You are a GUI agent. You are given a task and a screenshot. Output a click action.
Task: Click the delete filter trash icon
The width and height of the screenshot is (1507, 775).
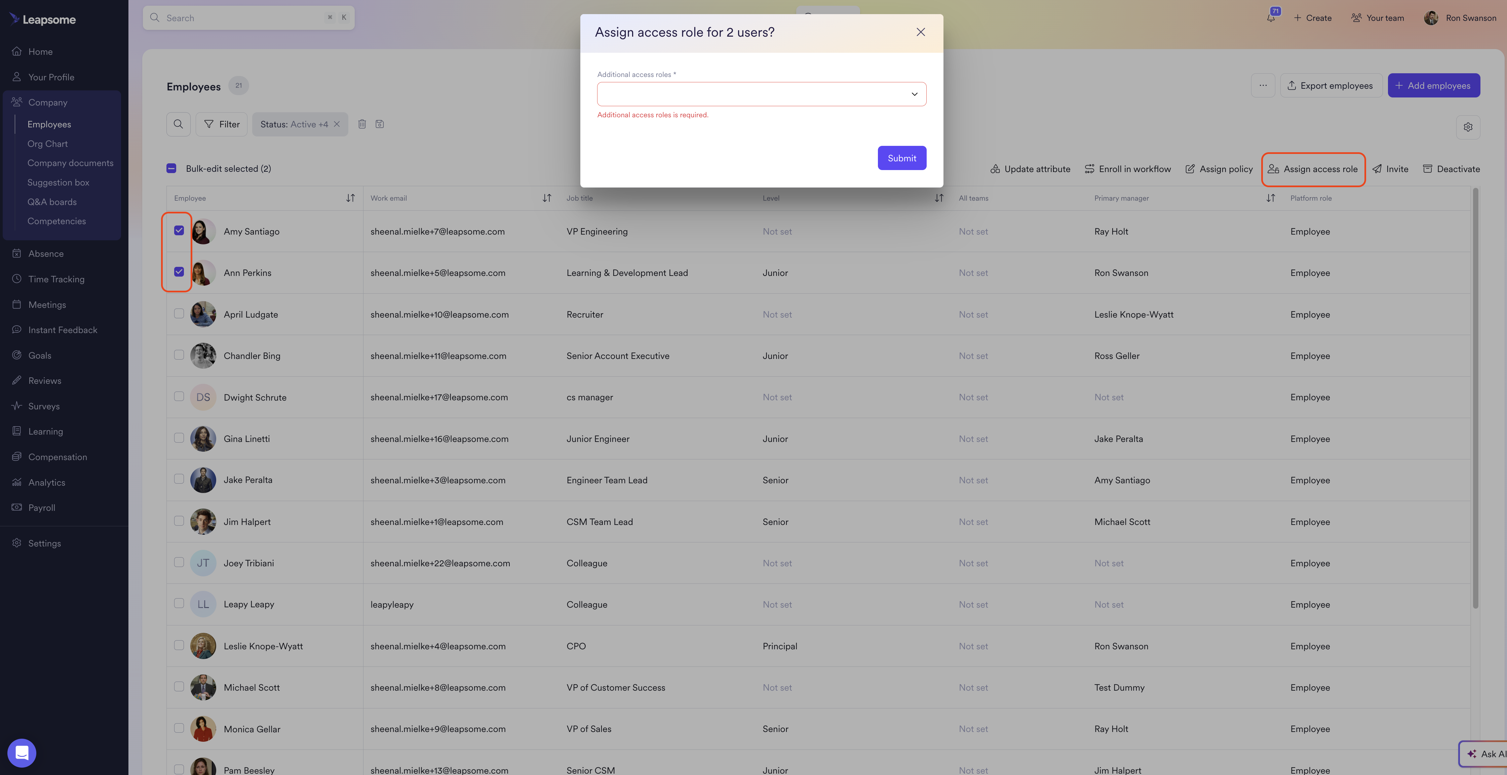pyautogui.click(x=362, y=124)
